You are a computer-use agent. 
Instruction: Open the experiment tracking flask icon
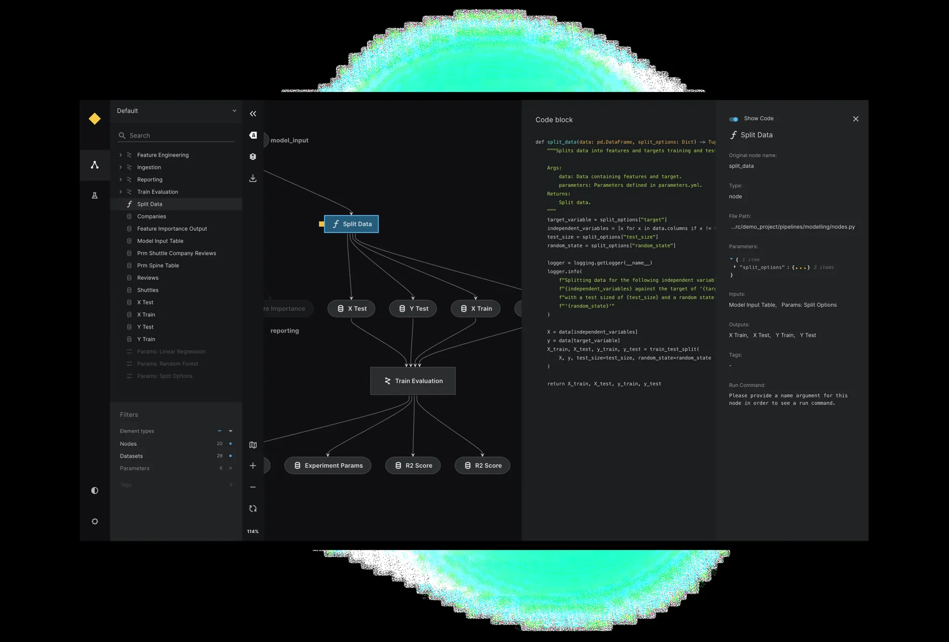point(95,196)
